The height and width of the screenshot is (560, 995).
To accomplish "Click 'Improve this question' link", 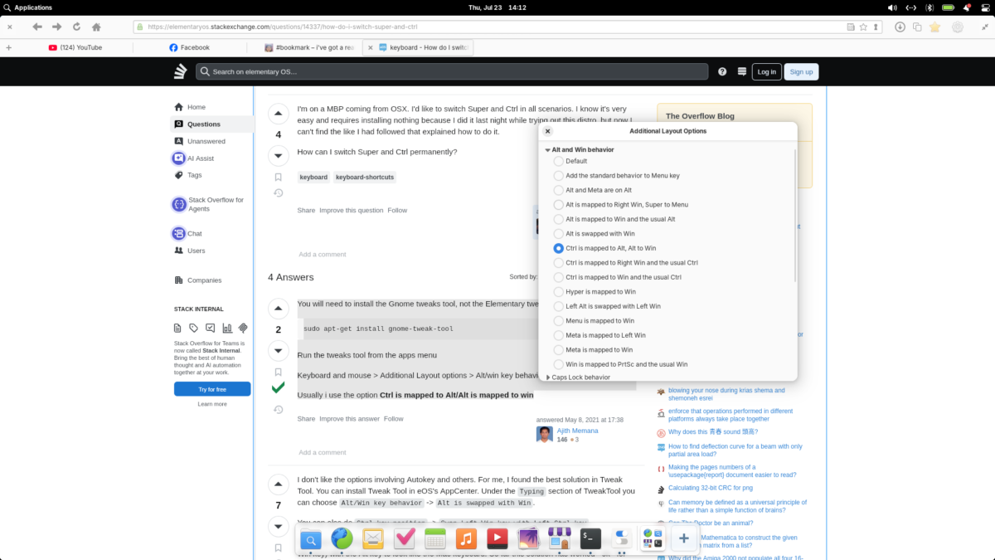I will tap(352, 211).
